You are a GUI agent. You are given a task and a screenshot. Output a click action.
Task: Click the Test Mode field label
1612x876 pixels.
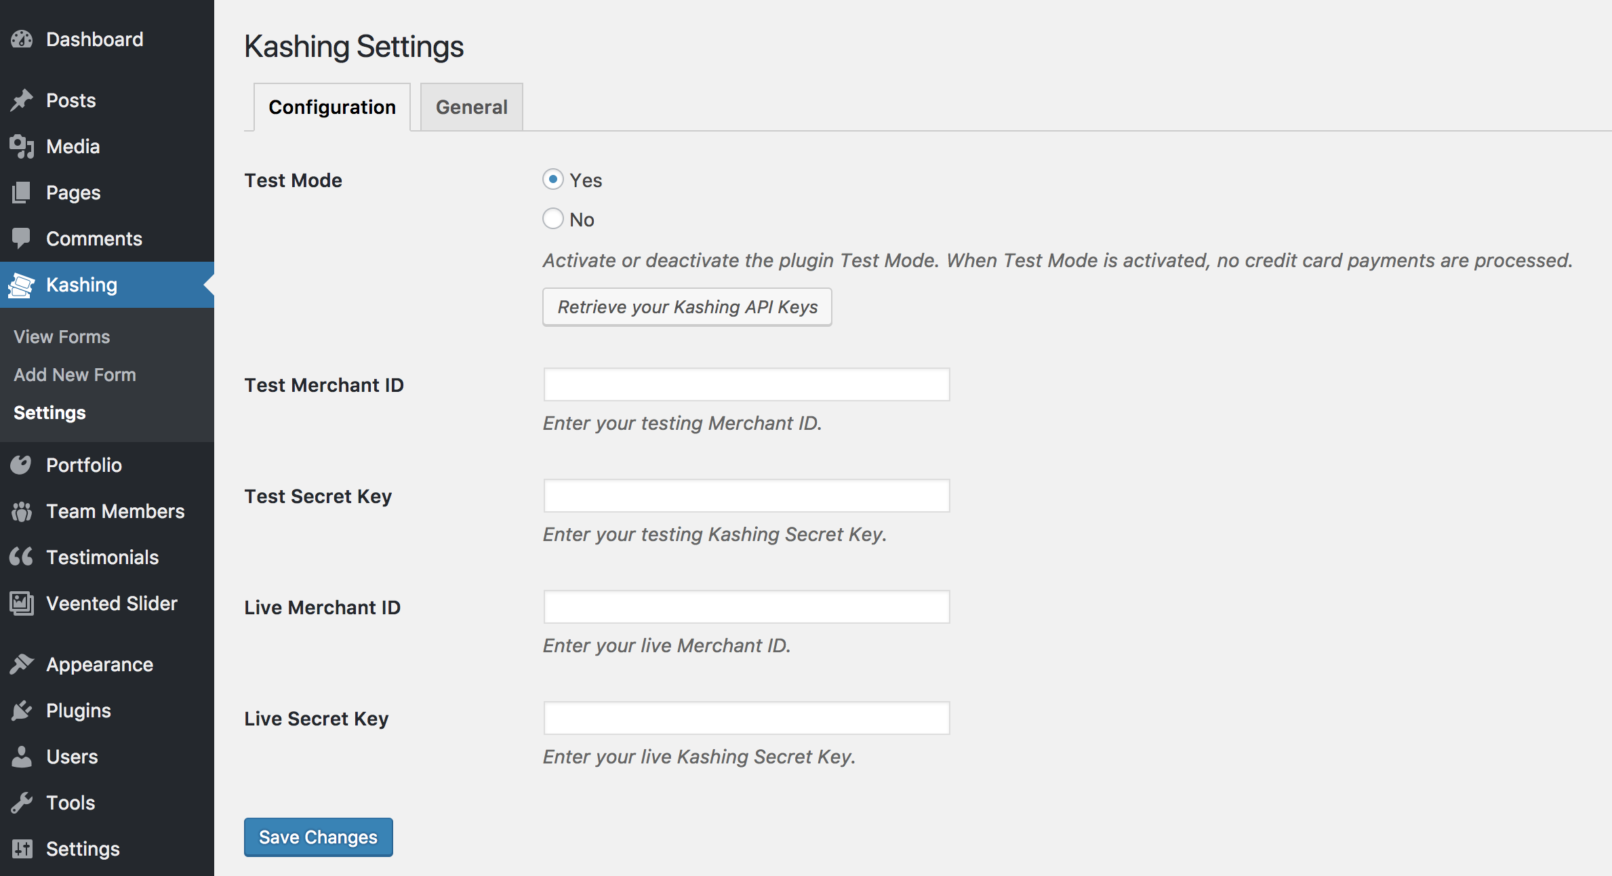(x=294, y=180)
